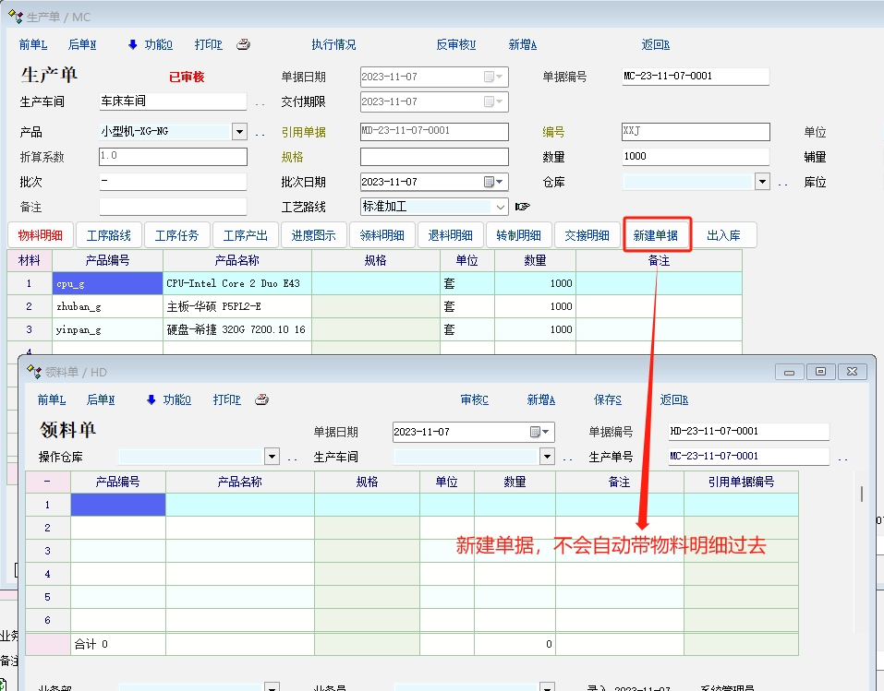Click the printer icon in 生产单 toolbar
884x691 pixels.
243,44
